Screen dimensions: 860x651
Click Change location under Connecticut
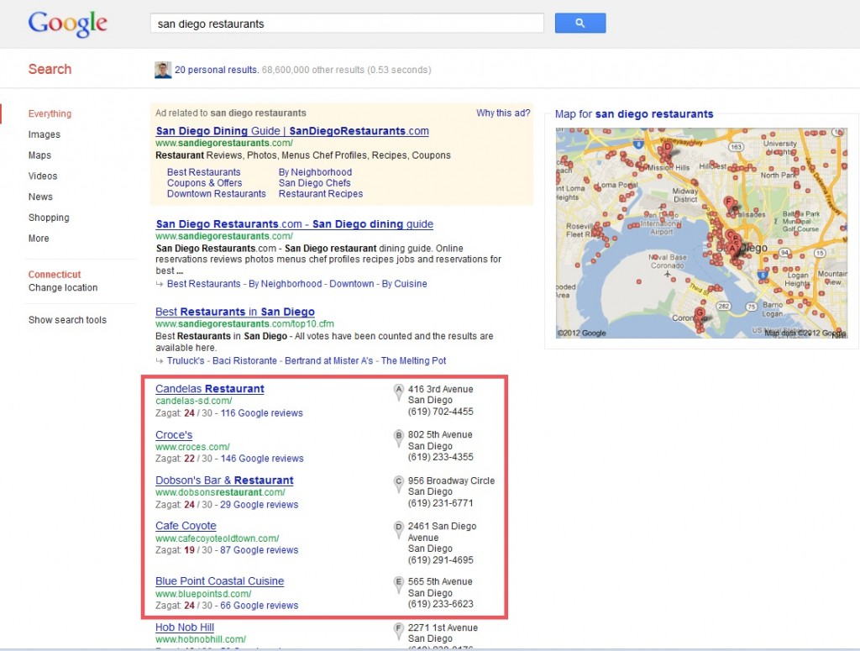click(63, 288)
